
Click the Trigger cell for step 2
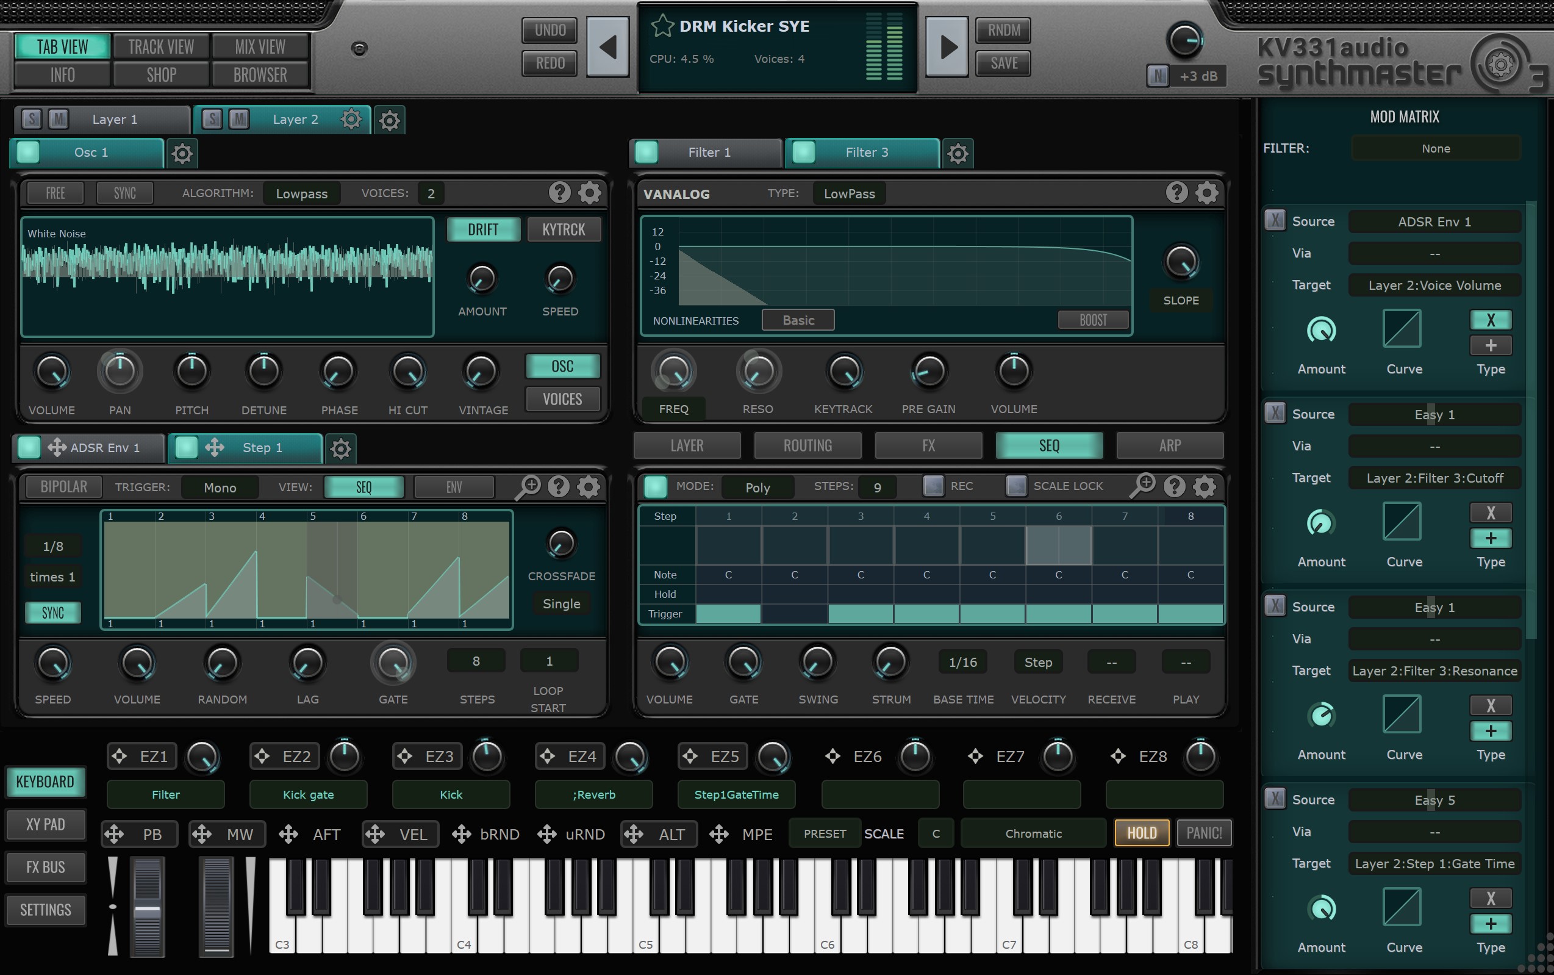click(794, 614)
